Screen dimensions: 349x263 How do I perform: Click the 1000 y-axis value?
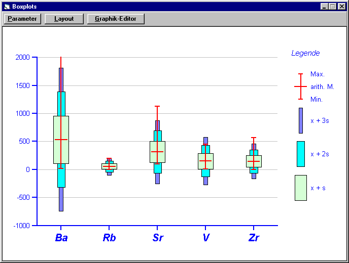23,114
